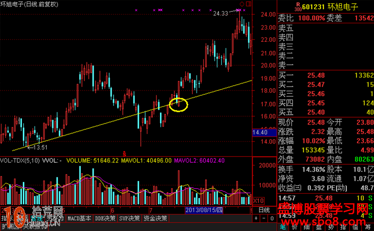
Task: Click the split-window icon beside the diamond
Action: (249, 4)
